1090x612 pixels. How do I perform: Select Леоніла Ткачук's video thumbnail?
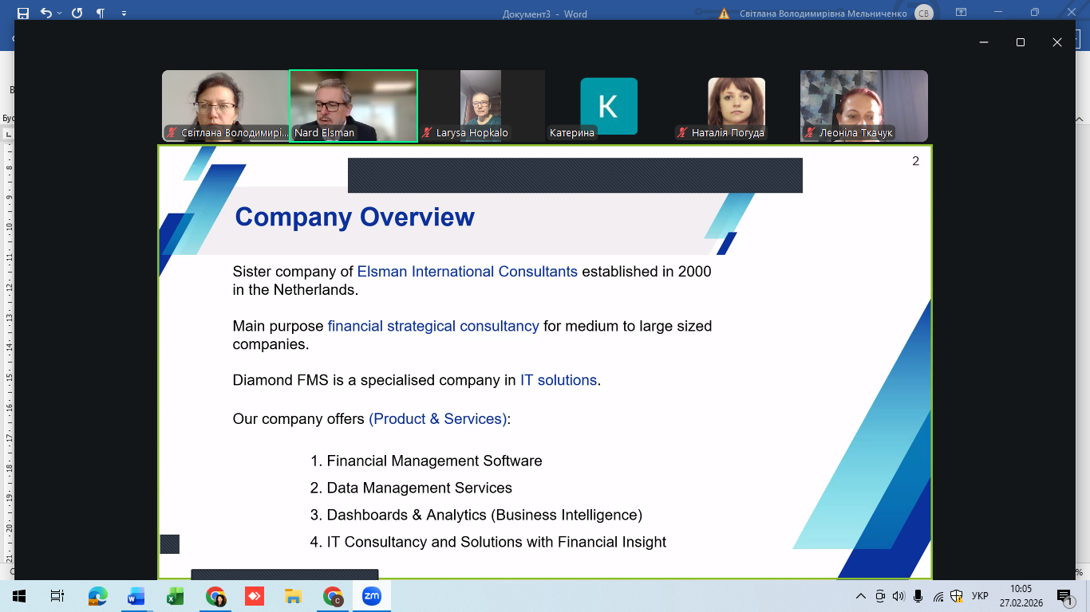tap(864, 106)
